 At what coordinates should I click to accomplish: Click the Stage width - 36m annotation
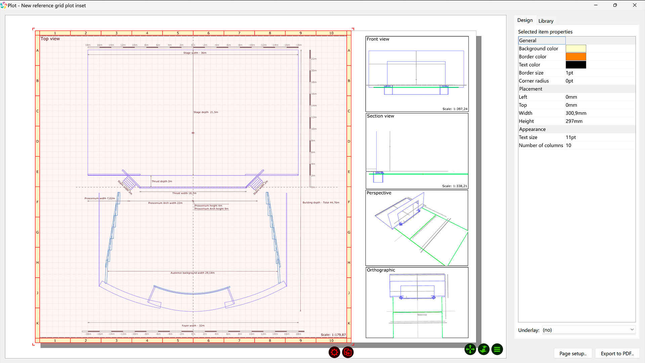195,53
